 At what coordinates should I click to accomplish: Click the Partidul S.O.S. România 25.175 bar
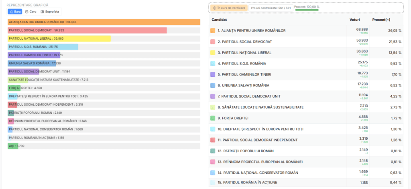(43, 47)
